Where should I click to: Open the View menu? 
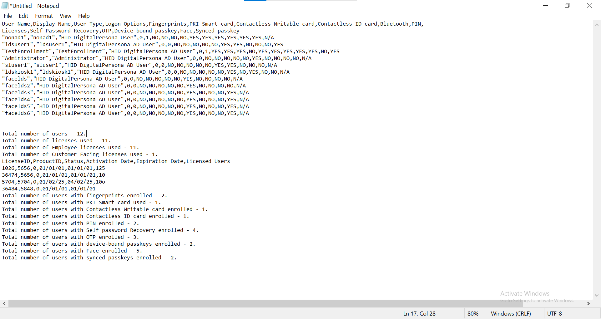click(65, 16)
